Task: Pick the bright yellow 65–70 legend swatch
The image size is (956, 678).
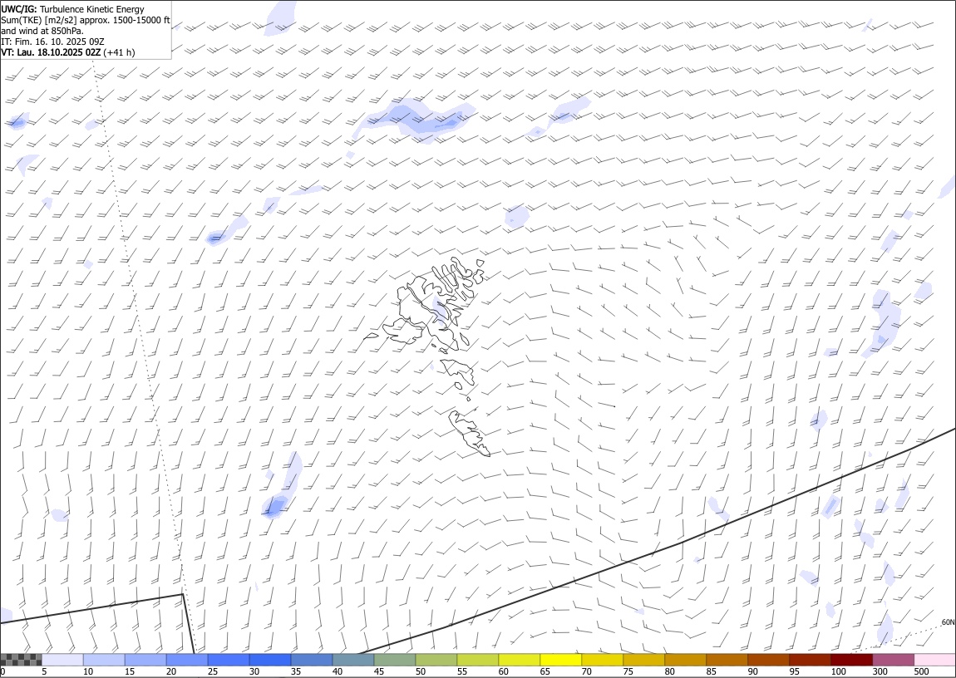Action: coord(560,660)
